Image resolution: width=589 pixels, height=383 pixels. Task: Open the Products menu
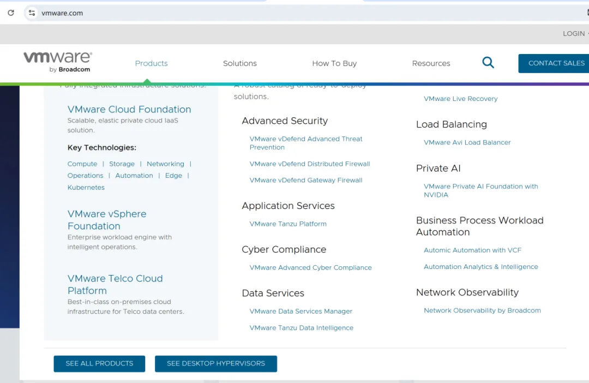(151, 63)
